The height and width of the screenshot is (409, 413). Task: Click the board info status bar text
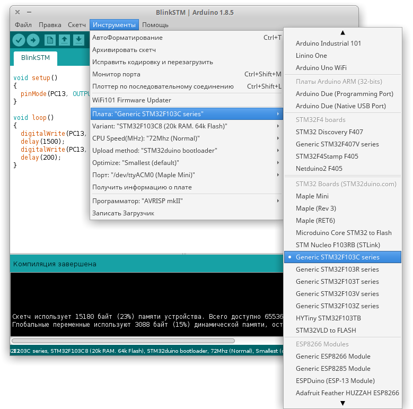pos(147,351)
